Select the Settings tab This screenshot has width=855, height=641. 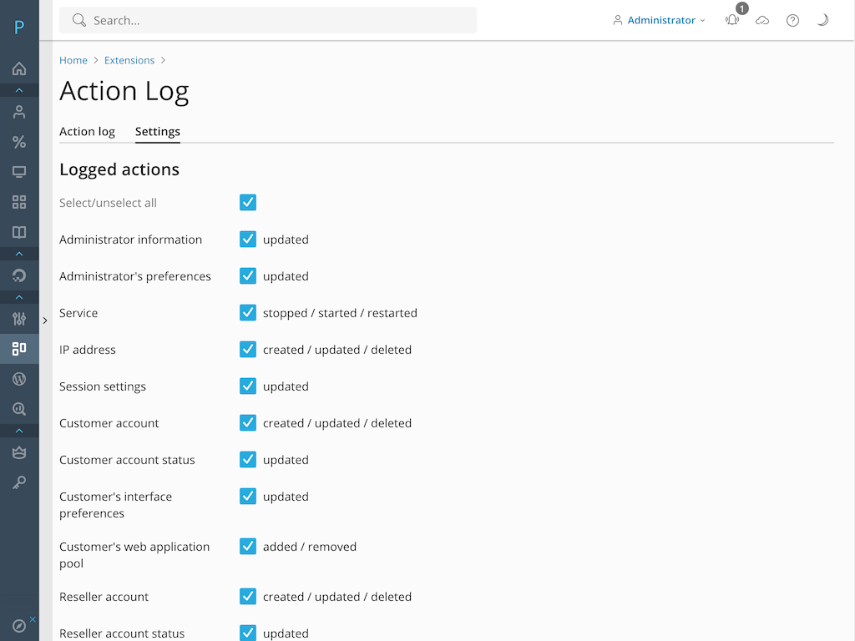157,131
